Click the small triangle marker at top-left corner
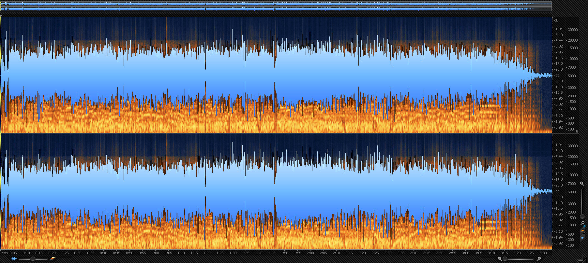Viewport: 588px width, 263px height. coord(2,15)
